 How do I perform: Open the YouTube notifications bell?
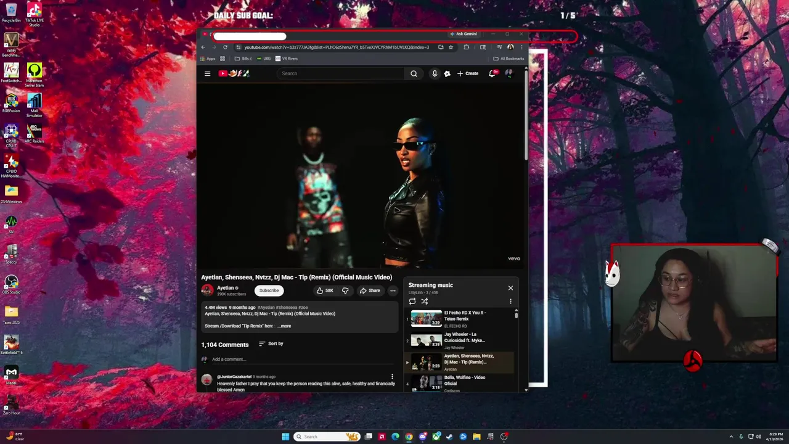point(492,73)
